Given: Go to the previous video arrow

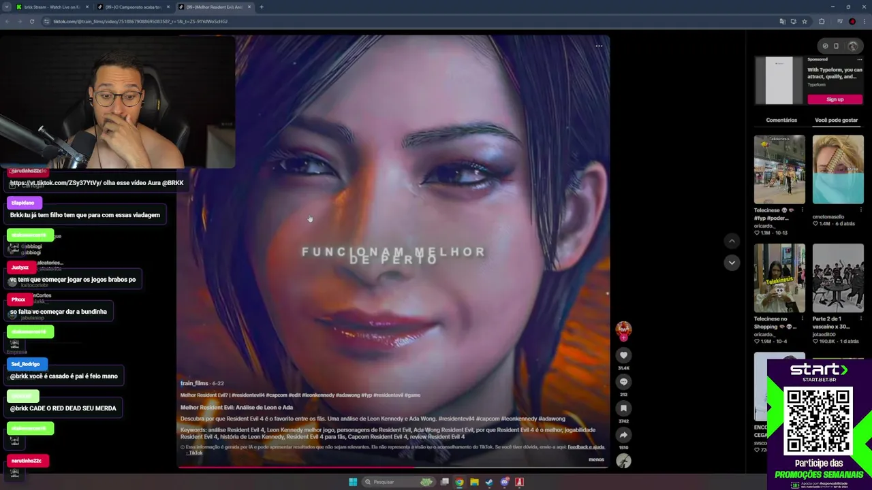Looking at the screenshot, I should point(732,240).
